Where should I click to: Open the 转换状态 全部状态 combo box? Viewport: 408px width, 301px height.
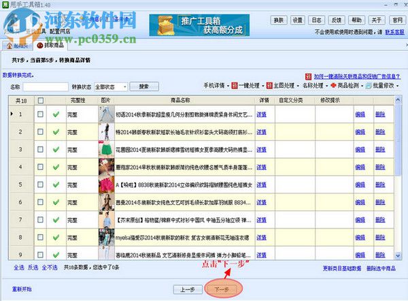coord(111,86)
